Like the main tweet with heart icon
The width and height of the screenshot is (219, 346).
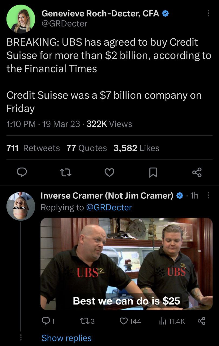pos(109,172)
